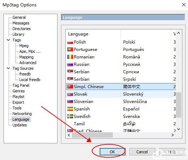
Task: Select the Romanian language row
Action: pos(121,57)
